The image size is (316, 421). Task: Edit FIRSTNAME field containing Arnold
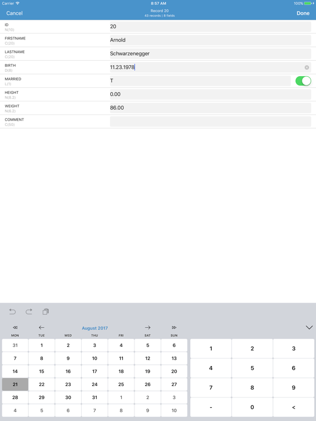(211, 40)
